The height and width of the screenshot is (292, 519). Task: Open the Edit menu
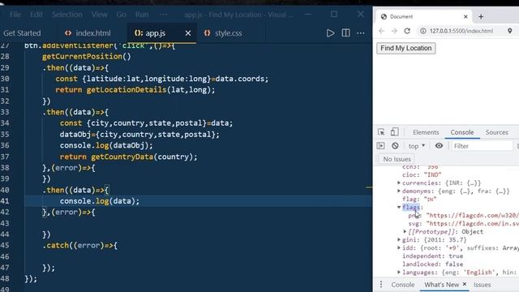36,15
